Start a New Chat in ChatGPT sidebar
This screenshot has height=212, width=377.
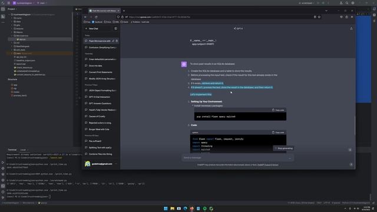point(98,29)
